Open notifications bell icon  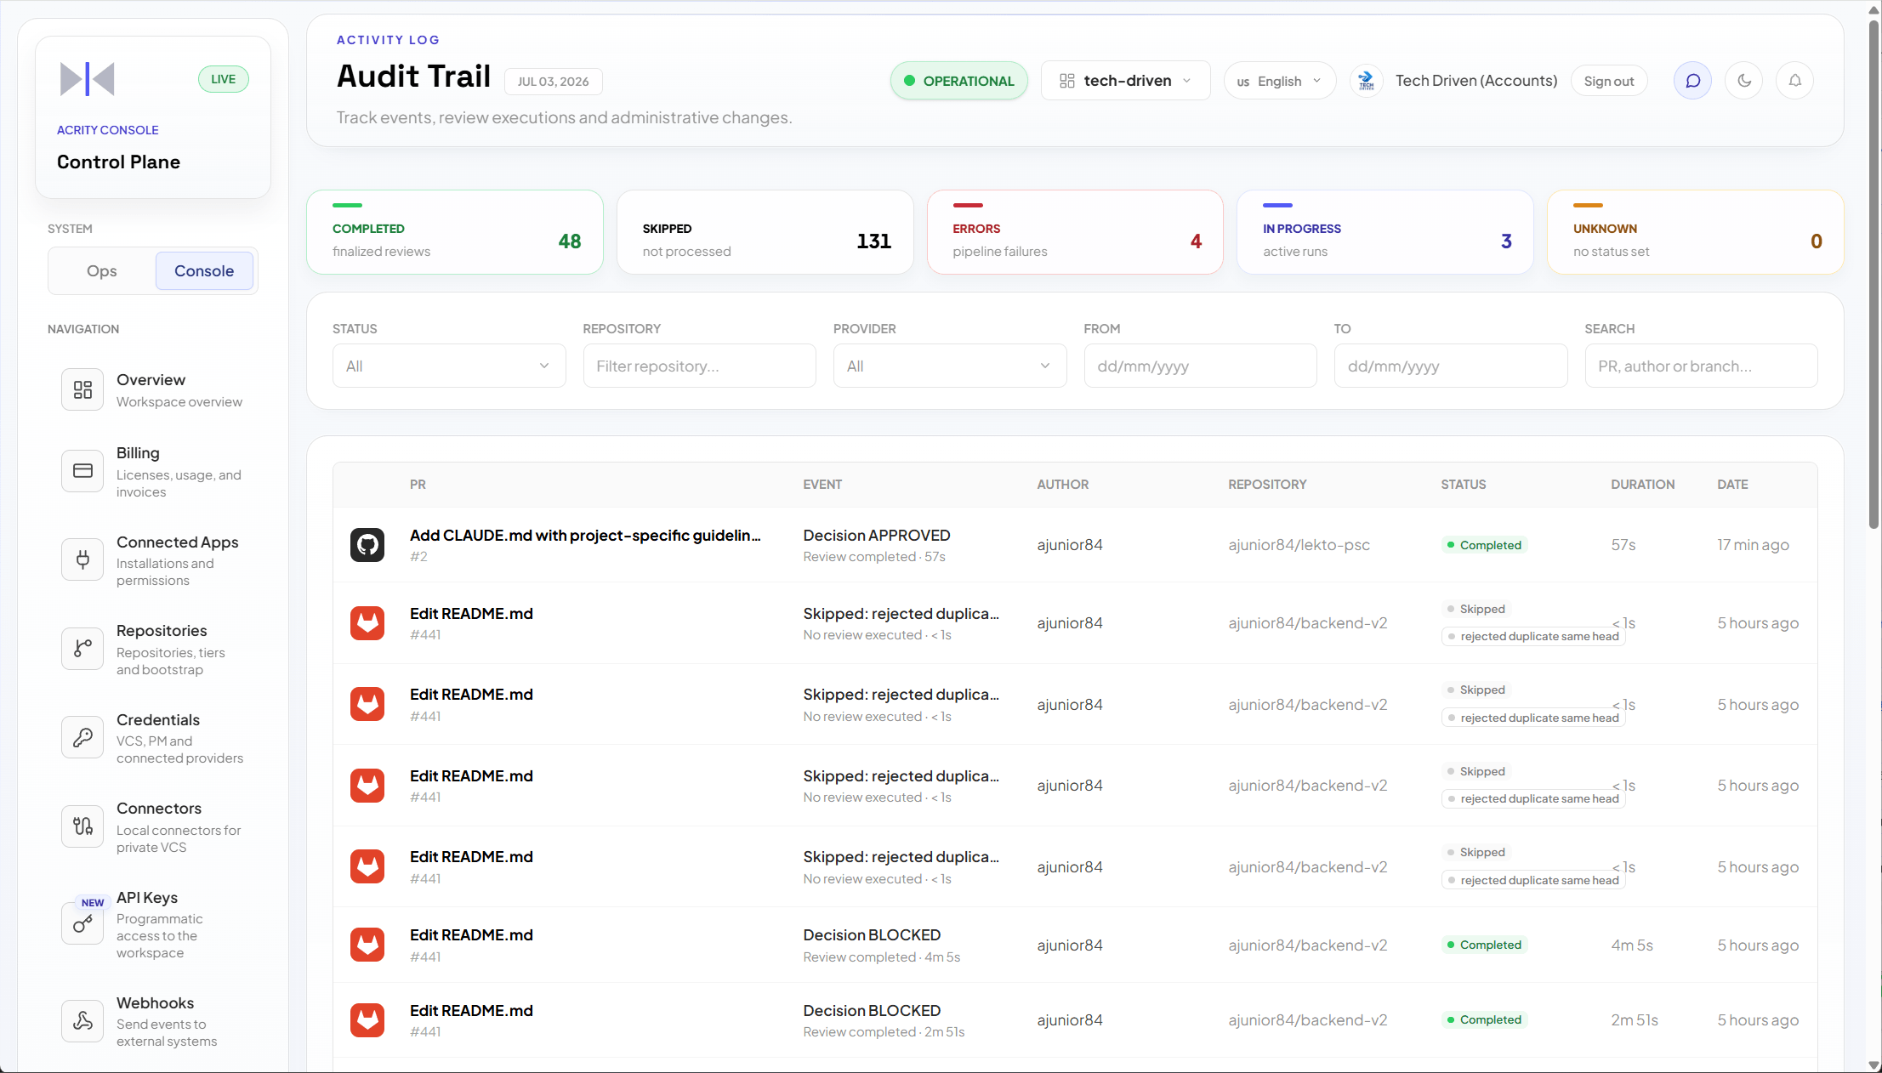pos(1795,81)
